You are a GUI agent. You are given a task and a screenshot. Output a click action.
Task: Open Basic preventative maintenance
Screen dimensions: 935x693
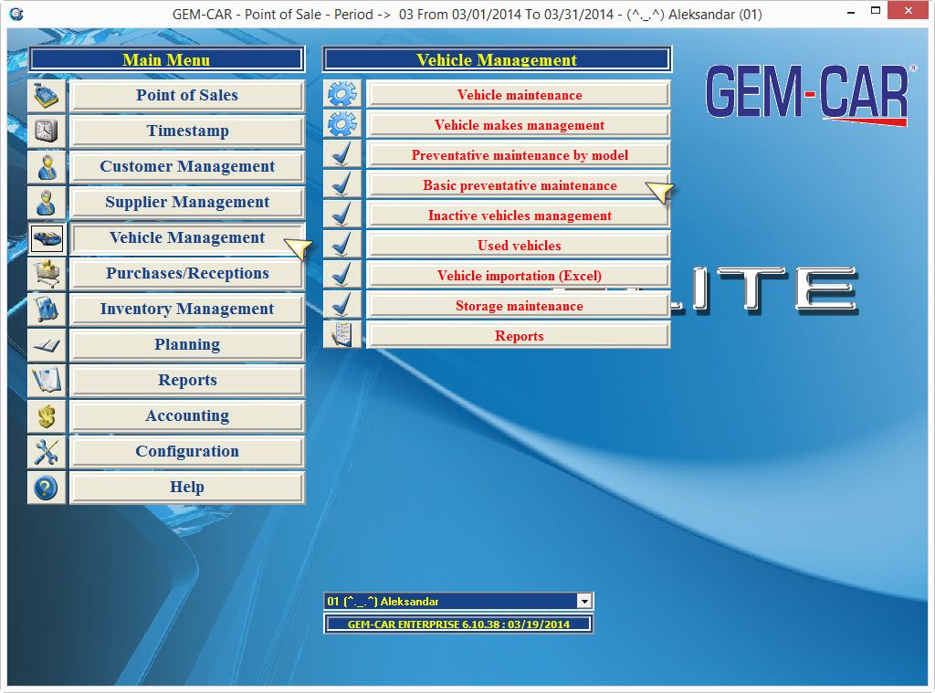[519, 184]
